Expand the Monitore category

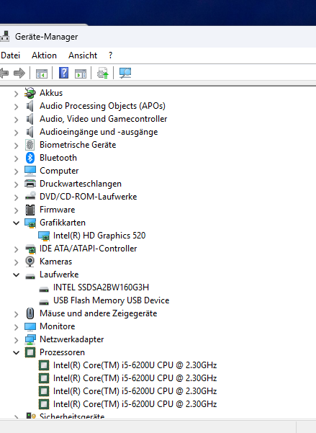click(x=16, y=327)
